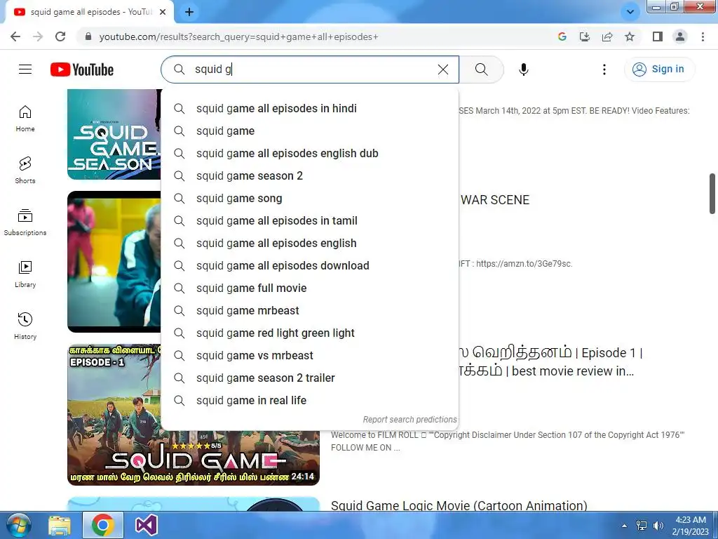The width and height of the screenshot is (718, 539).
Task: Open Episode 1 best movie review title
Action: pos(551,361)
